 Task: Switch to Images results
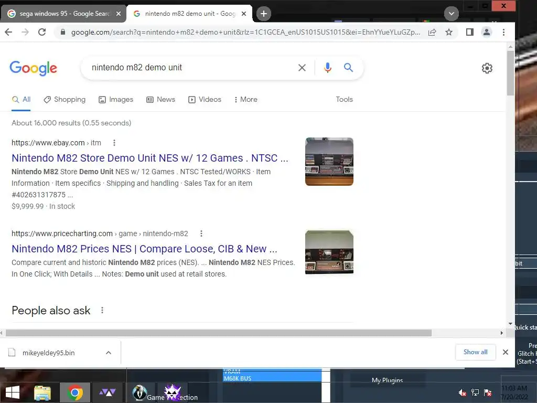coord(116,99)
